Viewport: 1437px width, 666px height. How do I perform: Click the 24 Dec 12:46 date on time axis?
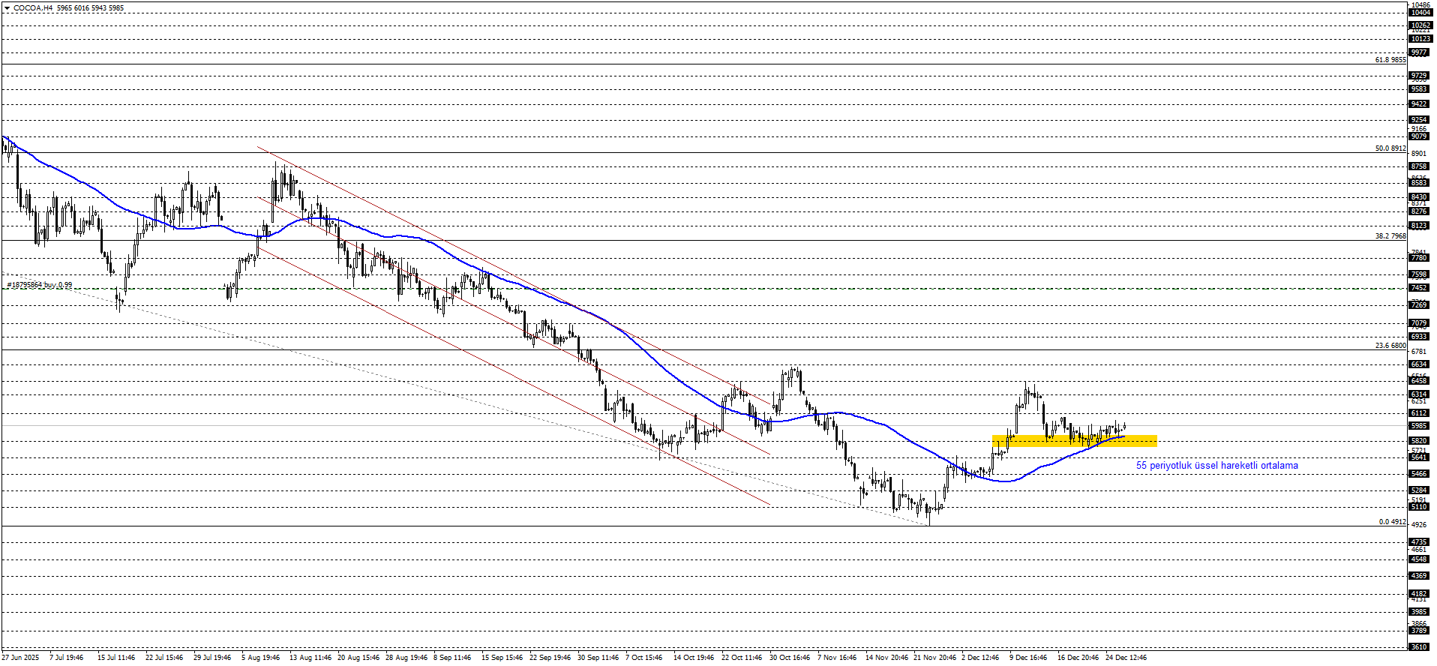(1126, 658)
